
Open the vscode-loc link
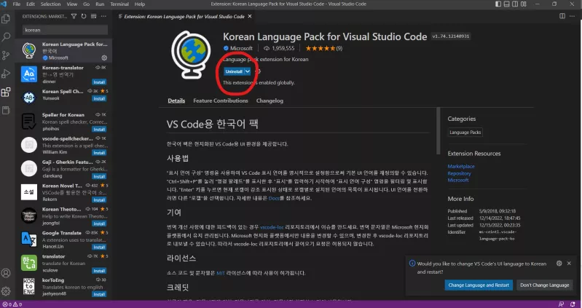(x=272, y=227)
